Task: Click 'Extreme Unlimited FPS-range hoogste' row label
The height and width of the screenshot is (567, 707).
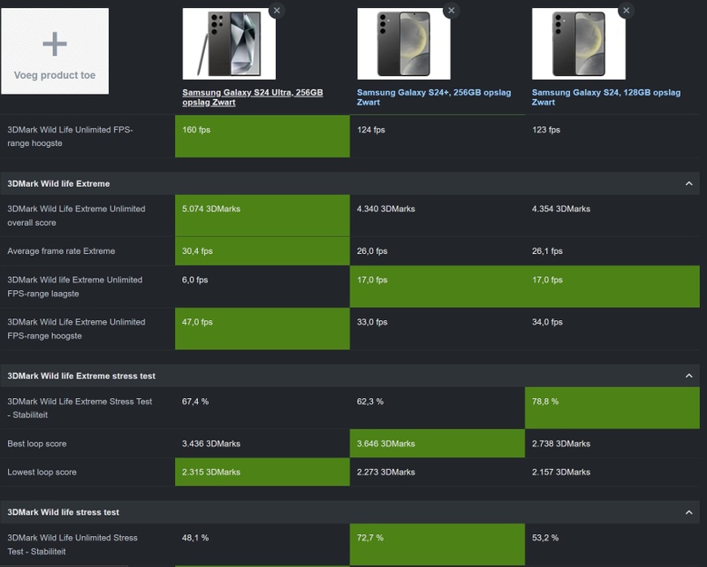Action: click(x=76, y=329)
